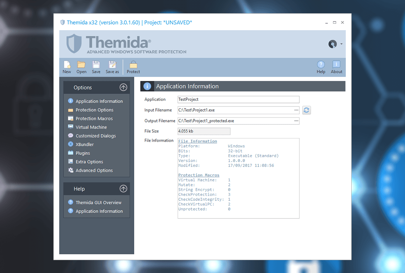The height and width of the screenshot is (273, 405).
Task: Open the Help toolbar icon
Action: tap(320, 67)
